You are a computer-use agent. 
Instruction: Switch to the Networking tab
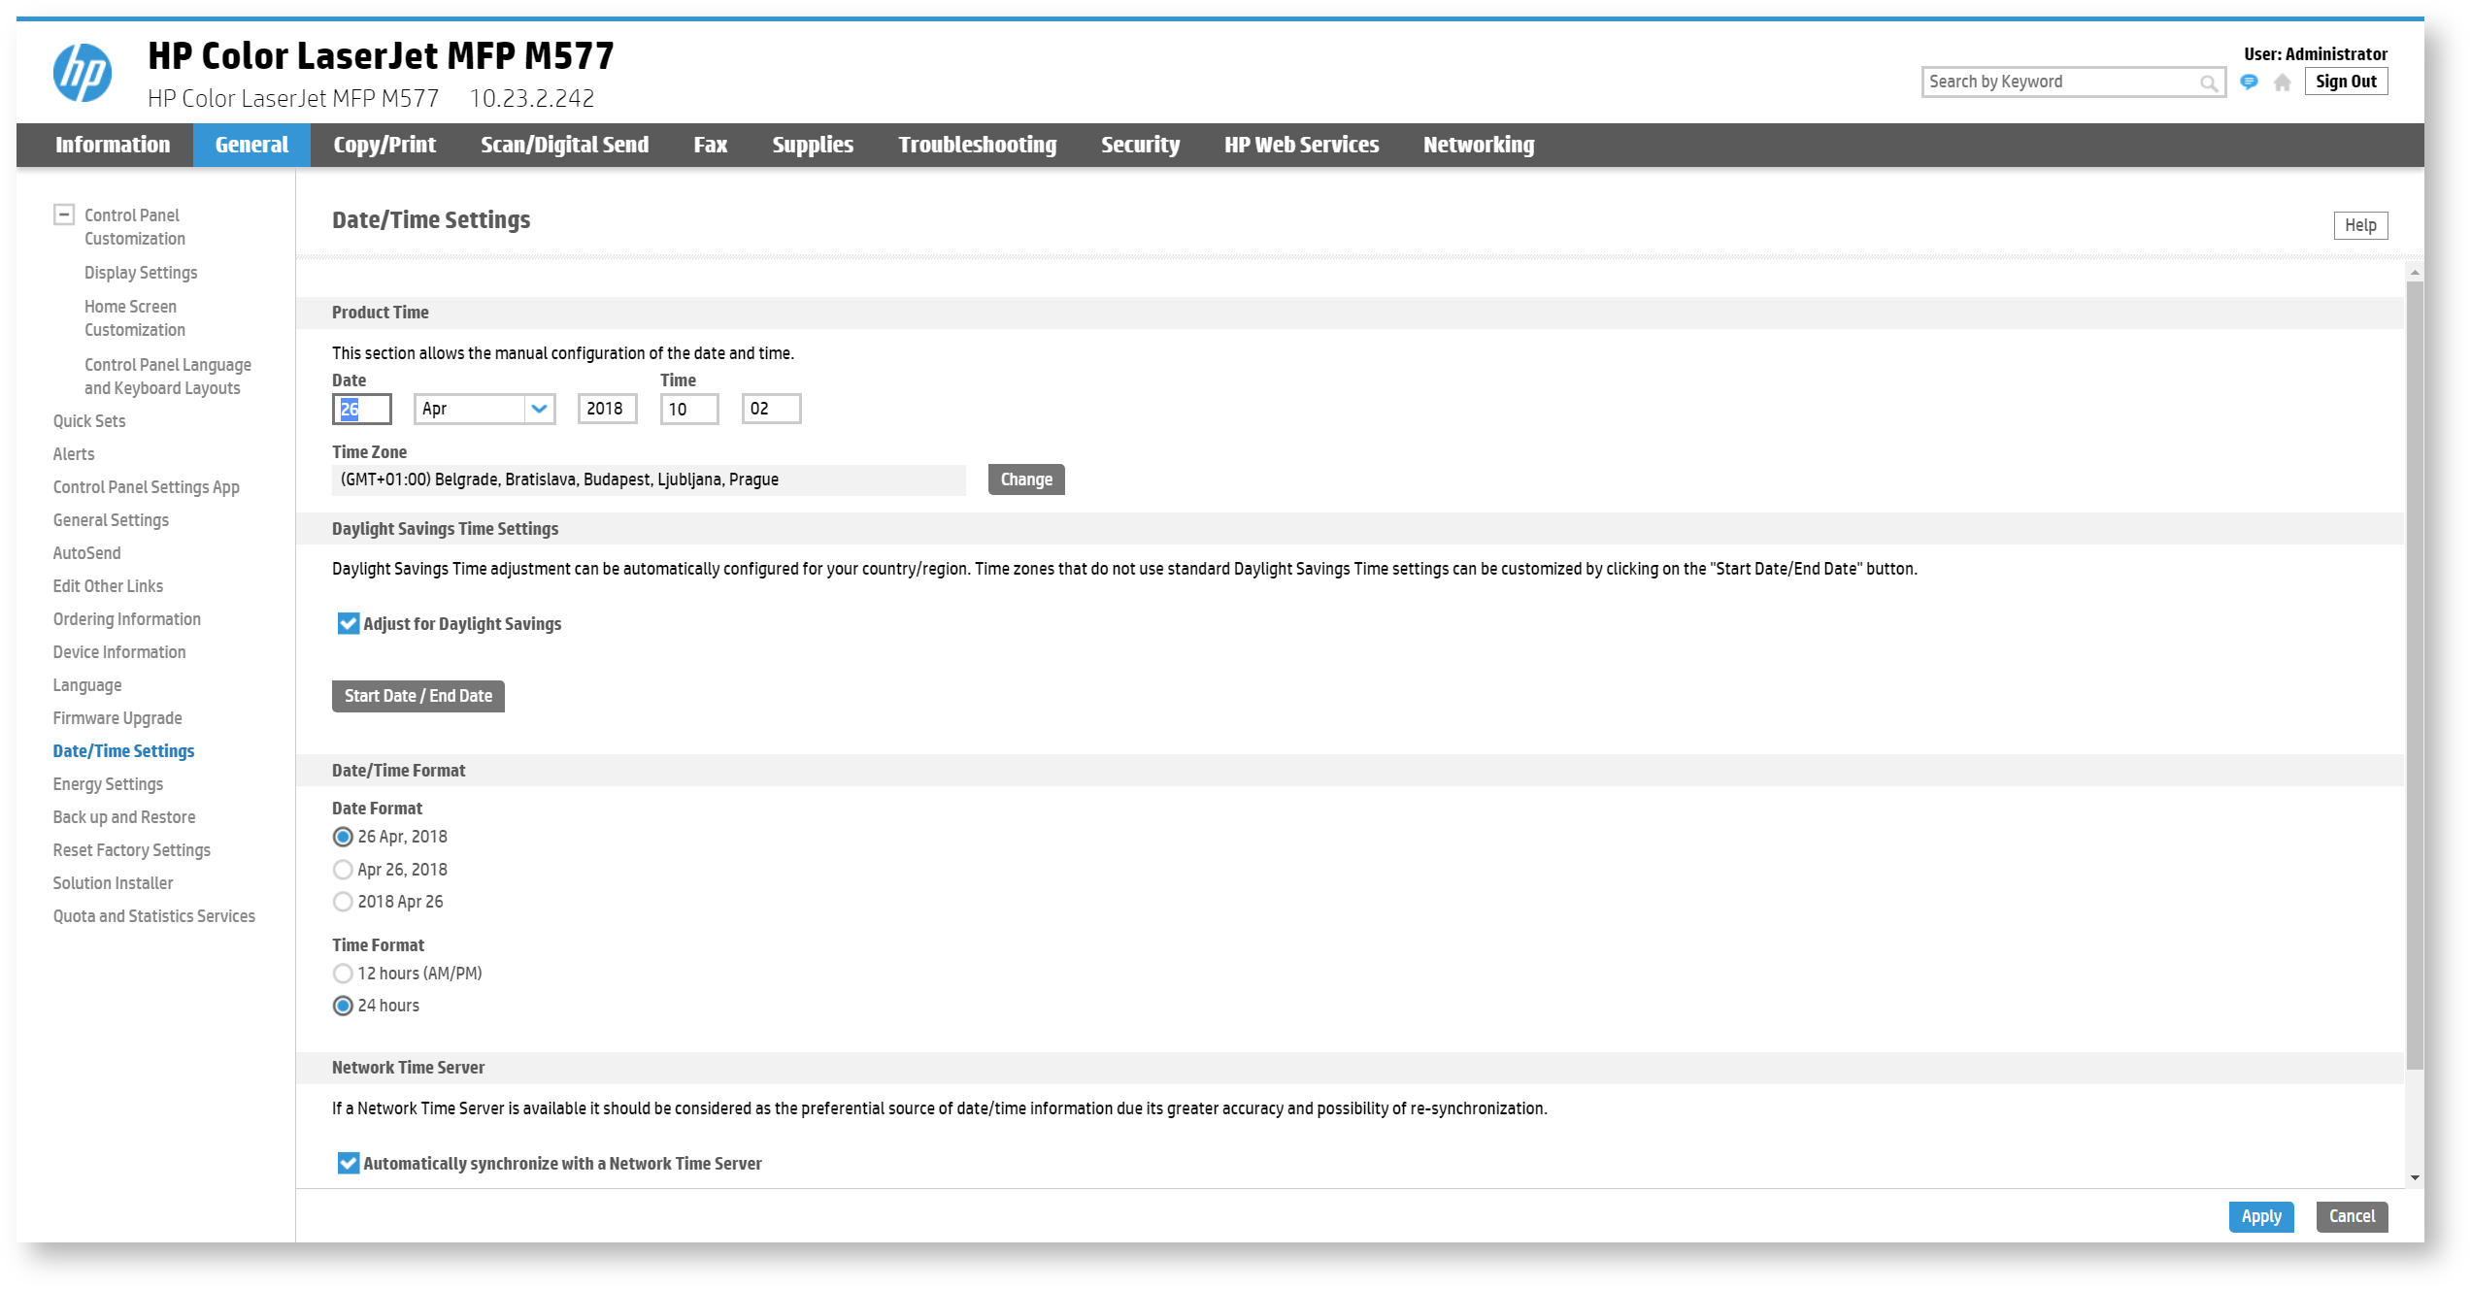[x=1479, y=146]
